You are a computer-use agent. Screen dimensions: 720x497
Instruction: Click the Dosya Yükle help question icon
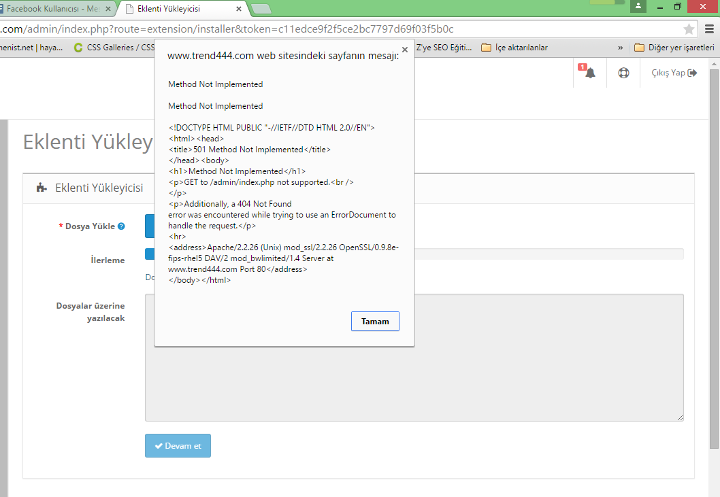[x=121, y=226]
